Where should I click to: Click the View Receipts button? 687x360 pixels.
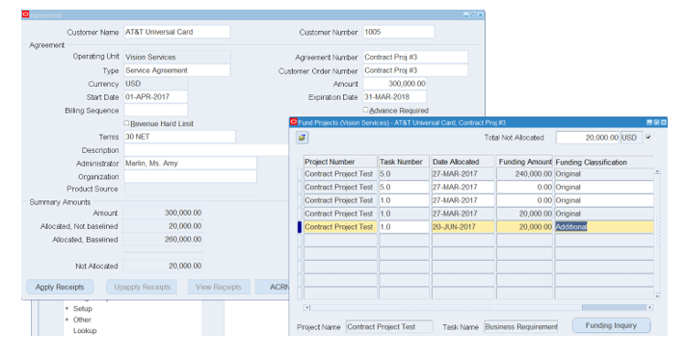219,287
